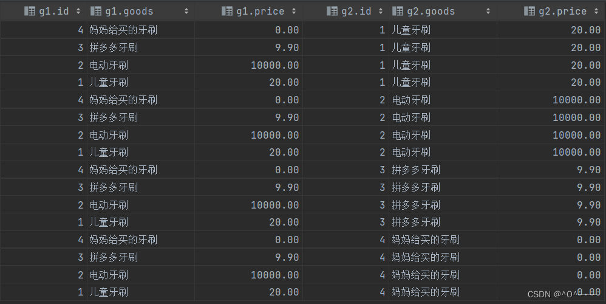Screen dimensions: 606x304
Task: Select g1.price 9.90 in row with g2.id 1
Action: (x=287, y=47)
